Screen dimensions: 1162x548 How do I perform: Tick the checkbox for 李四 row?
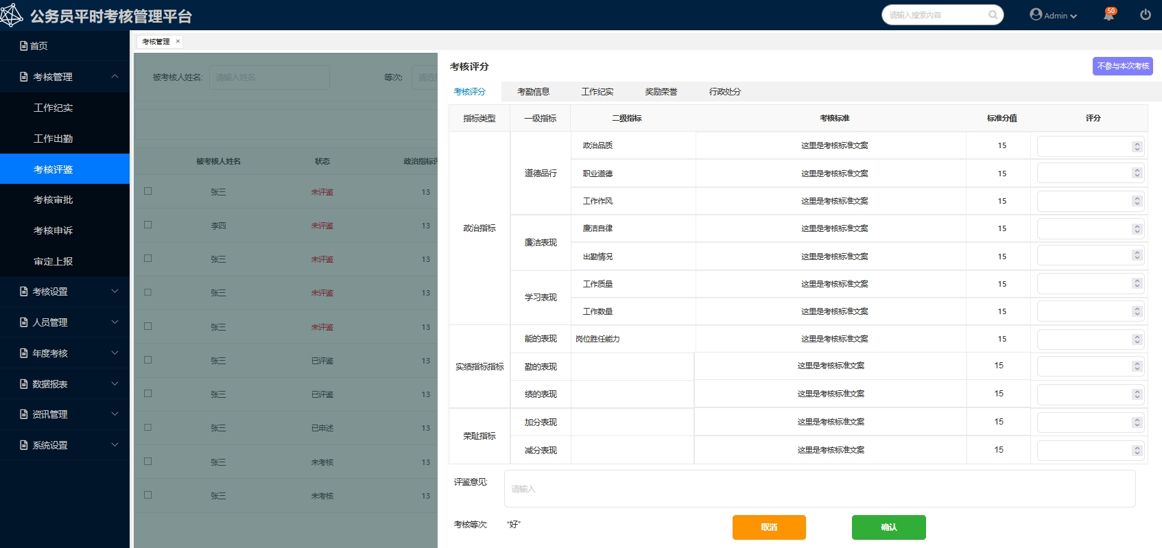tap(147, 225)
